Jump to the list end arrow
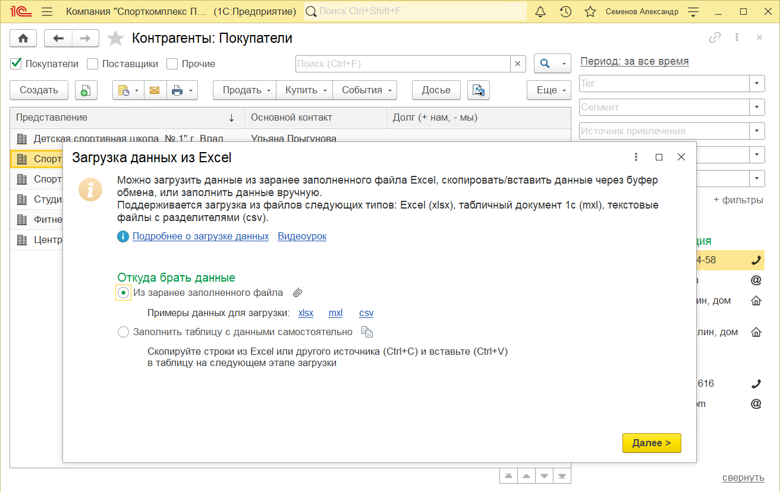The image size is (780, 492). 562,477
